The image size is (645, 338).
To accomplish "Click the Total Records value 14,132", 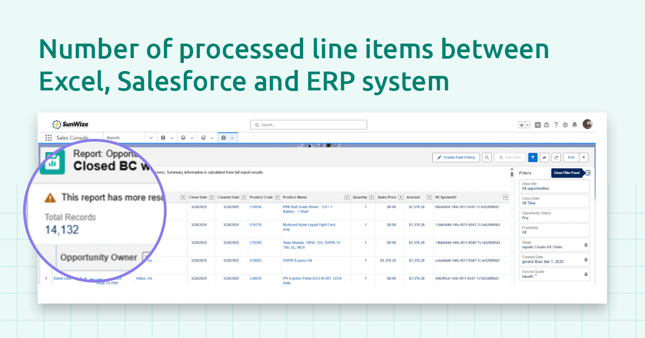I will point(62,230).
